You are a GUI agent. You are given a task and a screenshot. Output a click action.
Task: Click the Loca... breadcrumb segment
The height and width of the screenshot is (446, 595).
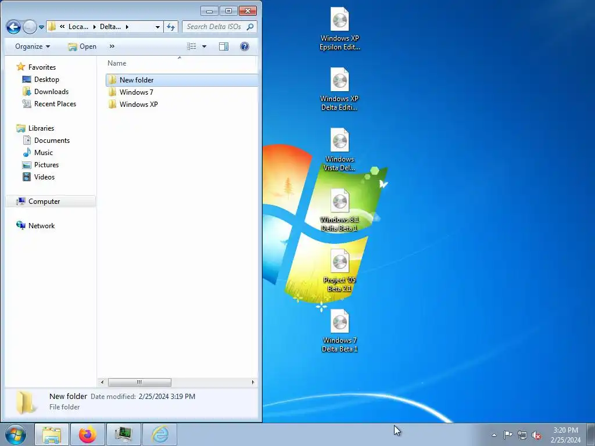[78, 27]
